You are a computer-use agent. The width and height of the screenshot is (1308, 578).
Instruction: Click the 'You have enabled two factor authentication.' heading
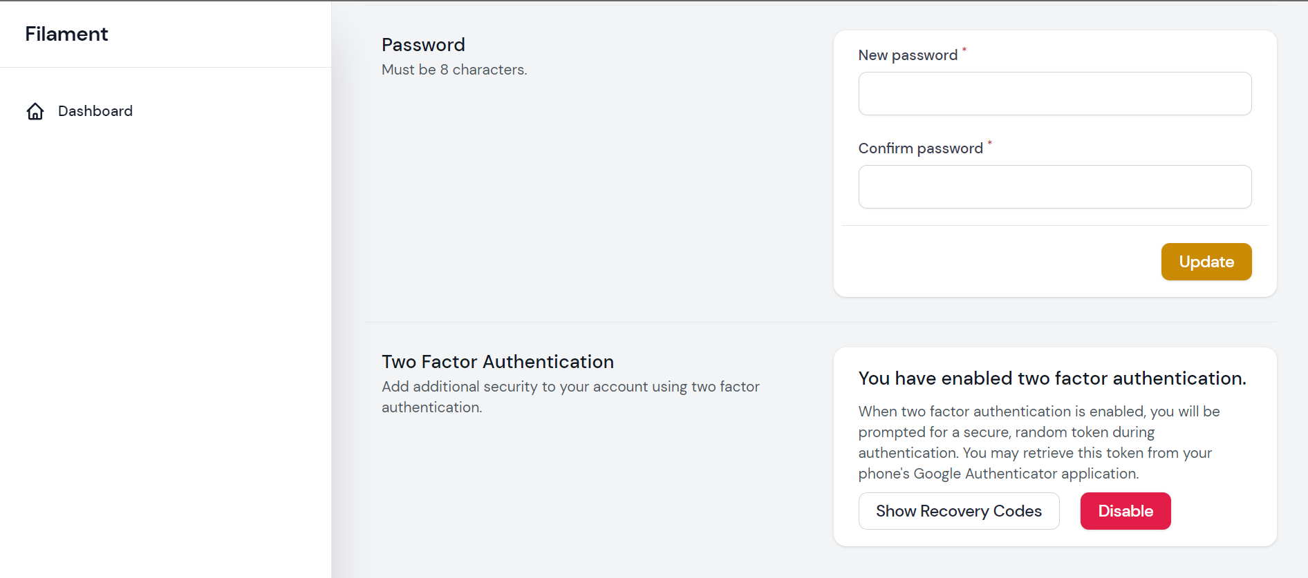[1052, 378]
